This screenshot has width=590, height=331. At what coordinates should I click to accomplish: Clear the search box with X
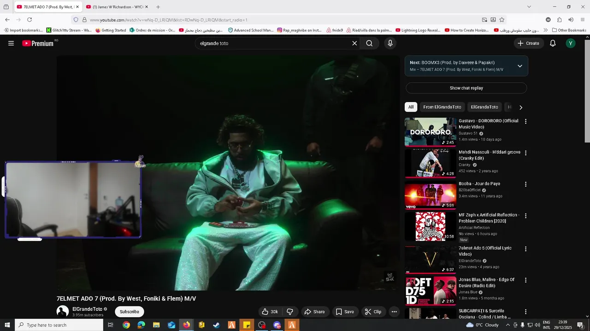[354, 43]
